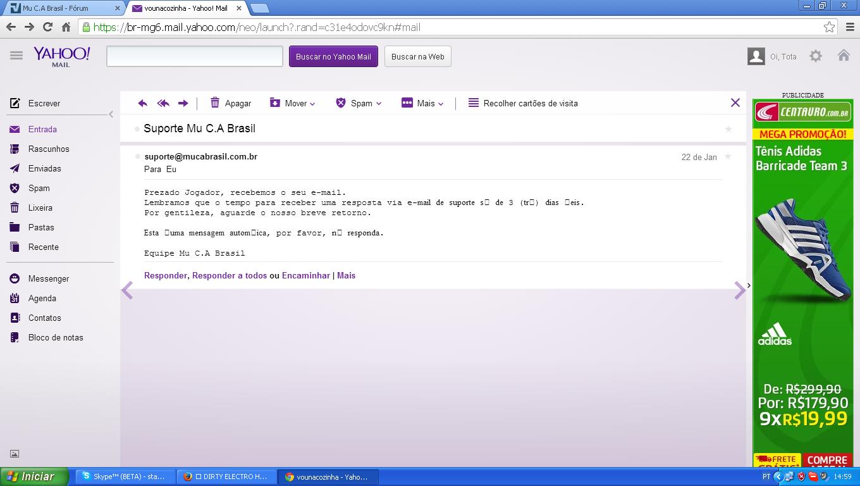Toggle star next to 22 de Jan date
Viewport: 860px width, 486px height.
point(728,157)
